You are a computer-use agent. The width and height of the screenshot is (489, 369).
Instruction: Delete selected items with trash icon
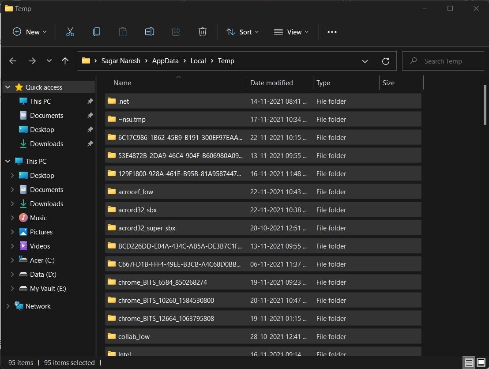[202, 32]
